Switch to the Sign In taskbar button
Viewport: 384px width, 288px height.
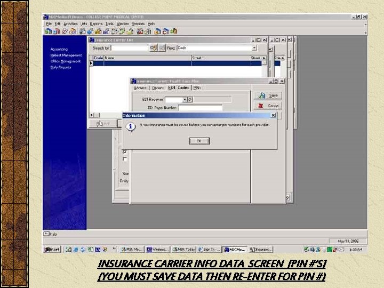210,250
